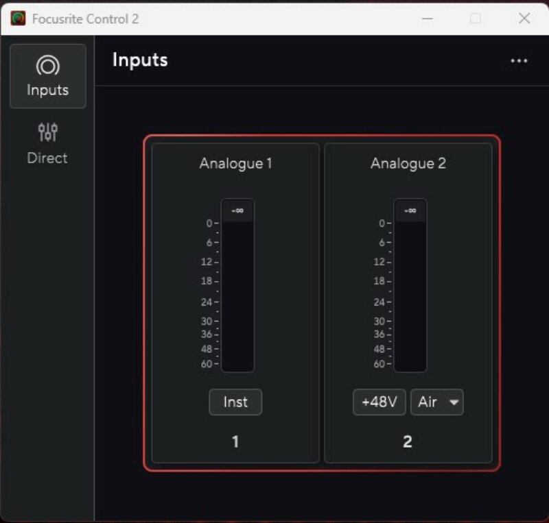Click the Inputs concentric circles icon
The width and height of the screenshot is (549, 523).
pos(48,65)
